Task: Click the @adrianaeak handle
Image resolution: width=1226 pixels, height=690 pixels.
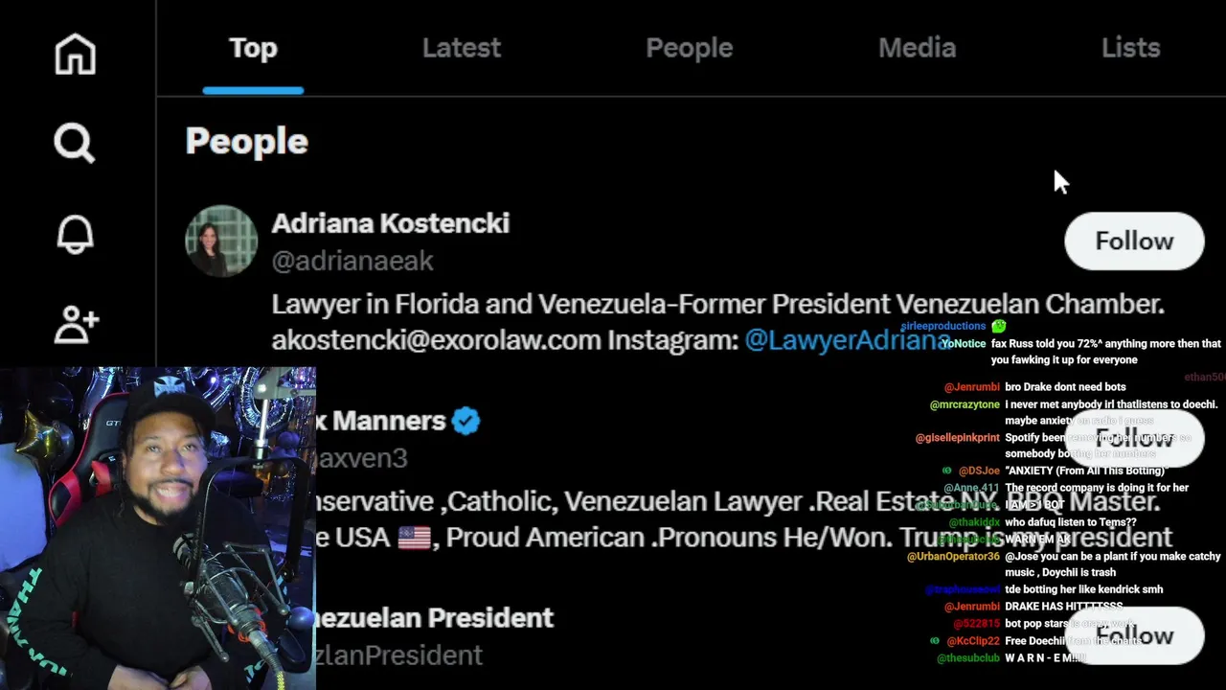Action: (352, 261)
